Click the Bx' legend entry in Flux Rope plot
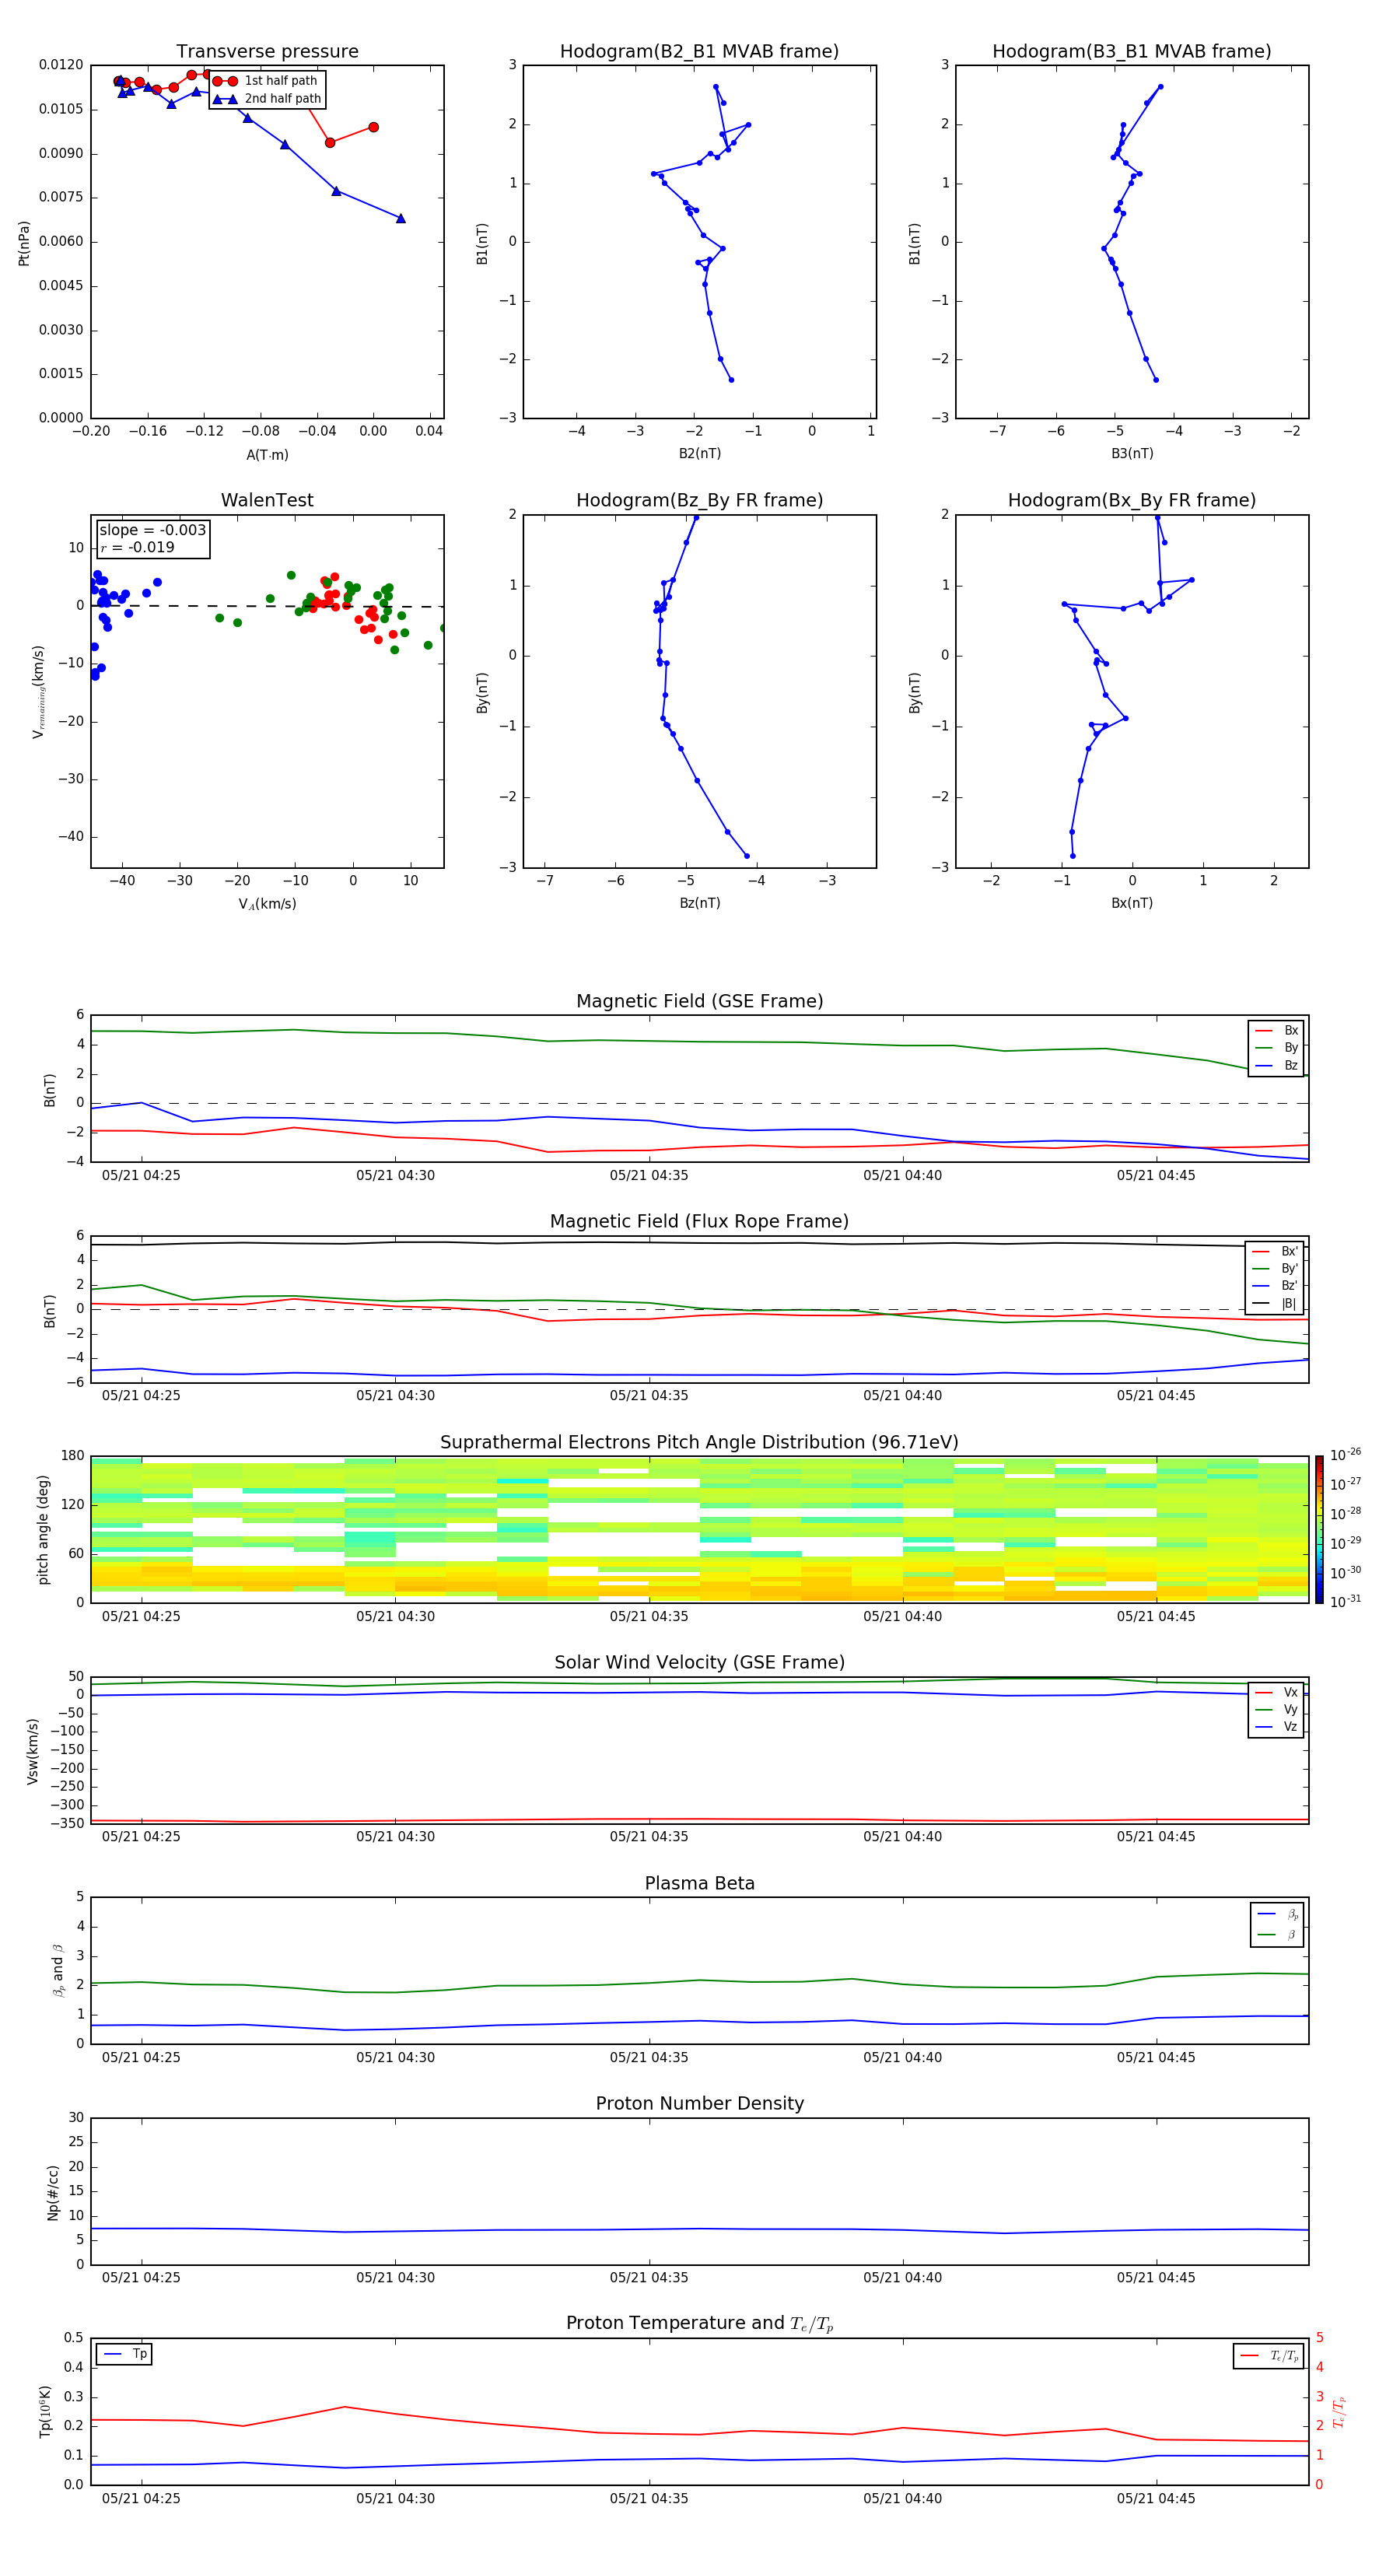1400x2567 pixels. pos(1275,1252)
